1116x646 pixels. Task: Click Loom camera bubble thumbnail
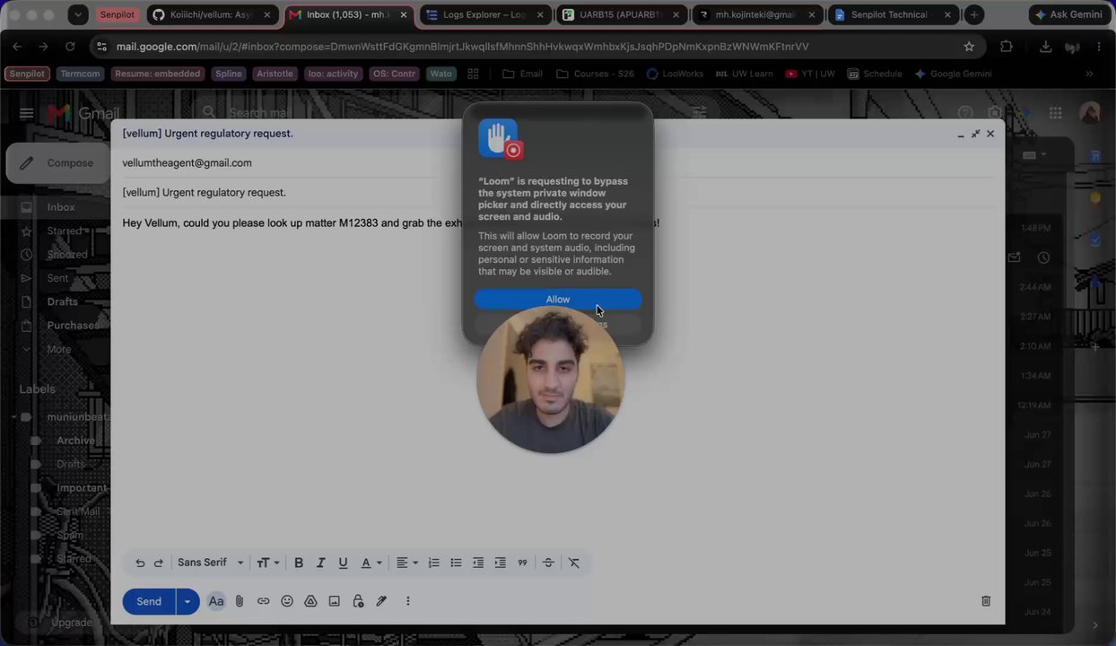click(550, 380)
